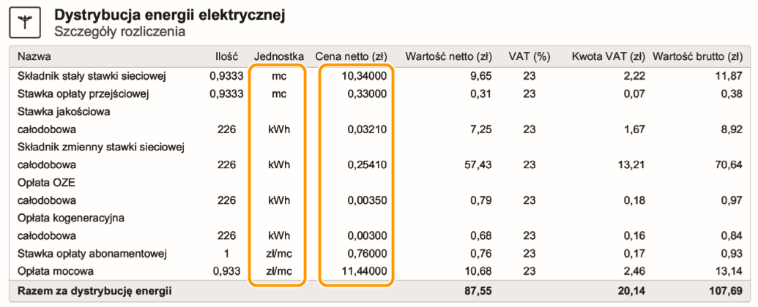Select VAT amount 2,46
This screenshot has height=307, width=758.
click(634, 271)
